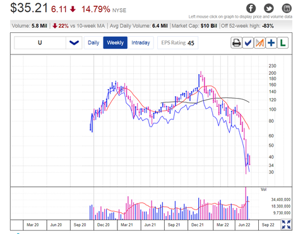Open ticker symbol dropdown arrow

coord(74,43)
